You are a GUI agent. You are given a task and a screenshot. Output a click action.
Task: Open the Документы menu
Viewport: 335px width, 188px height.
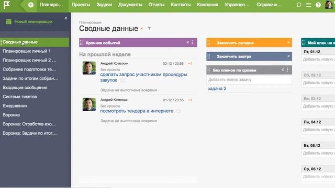(x=130, y=5)
